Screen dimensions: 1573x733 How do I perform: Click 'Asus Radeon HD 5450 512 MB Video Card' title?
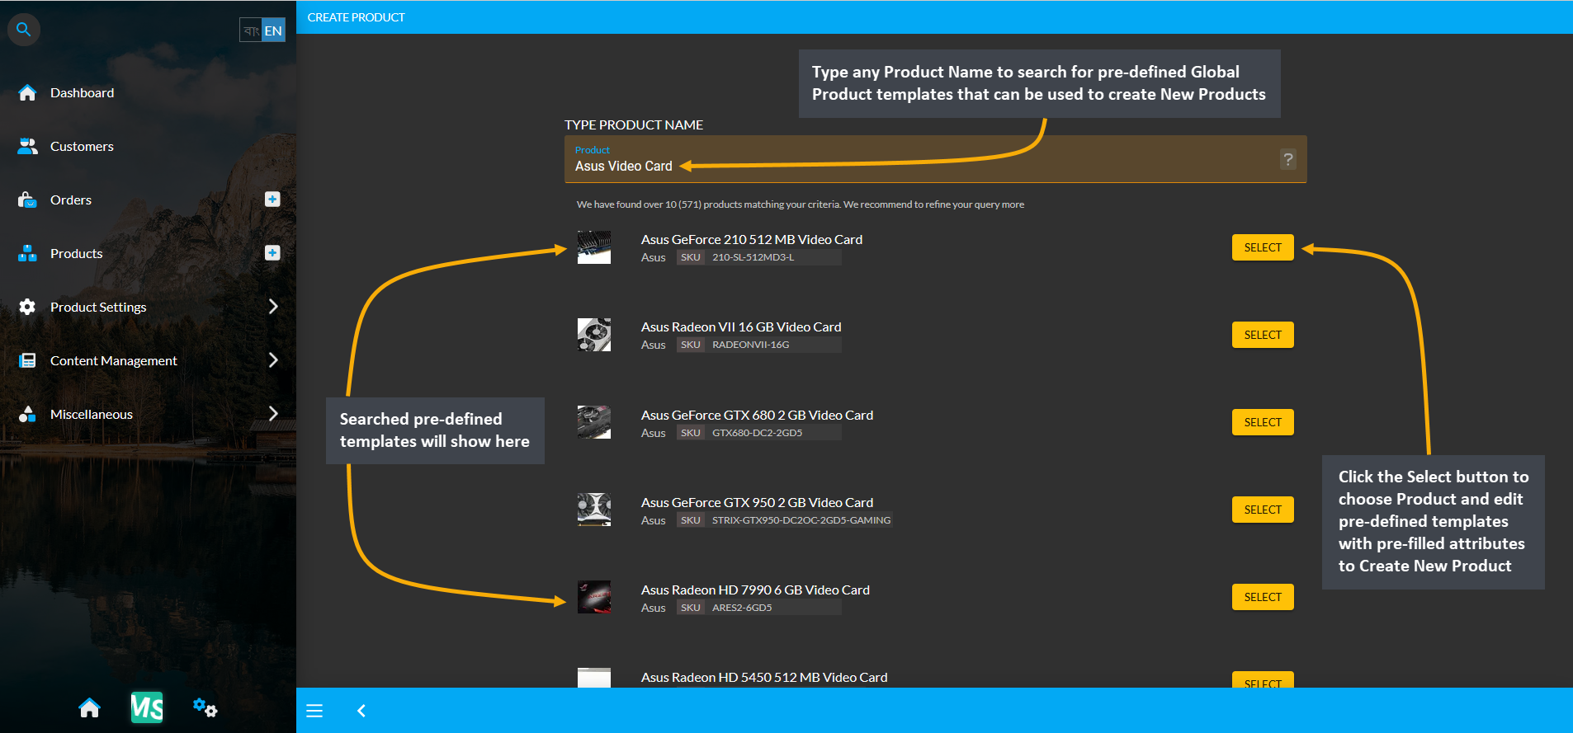tap(764, 677)
